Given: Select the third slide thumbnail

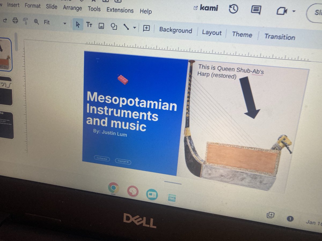Looking at the screenshot, I should 6,125.
